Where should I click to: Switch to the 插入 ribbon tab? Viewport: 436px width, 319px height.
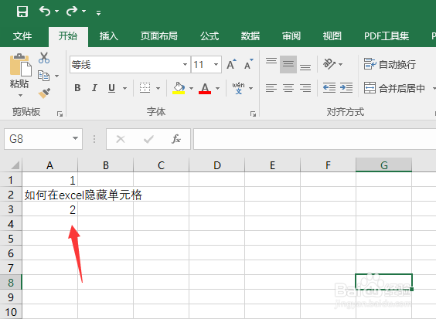(x=109, y=36)
